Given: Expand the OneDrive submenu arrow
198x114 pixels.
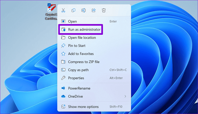Looking at the screenshot, I should 125,96.
